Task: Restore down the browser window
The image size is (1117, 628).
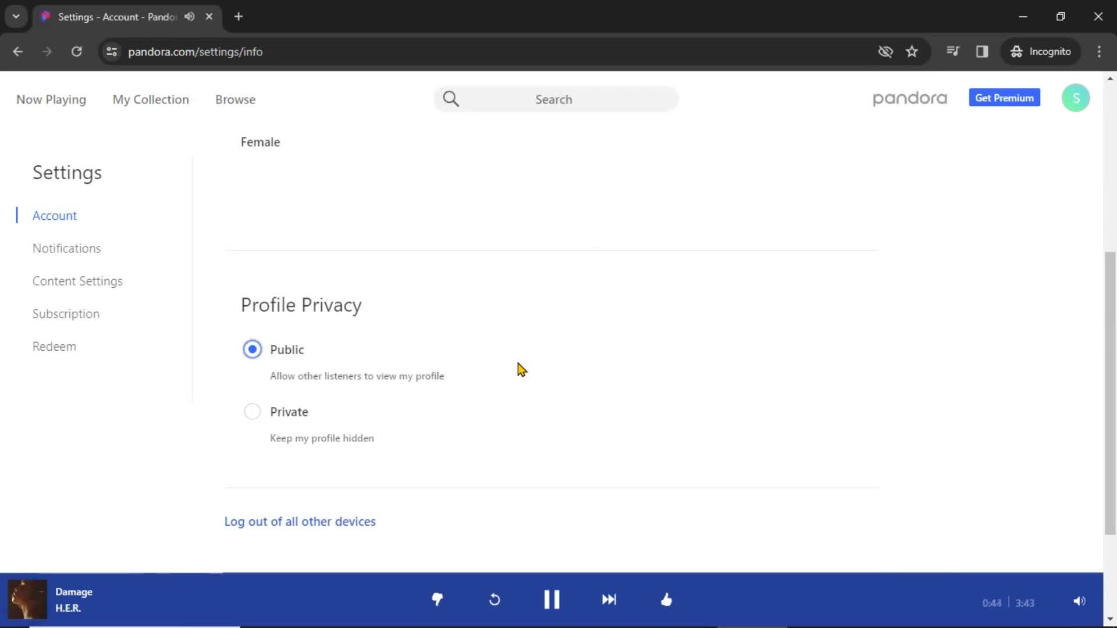Action: pyautogui.click(x=1061, y=17)
